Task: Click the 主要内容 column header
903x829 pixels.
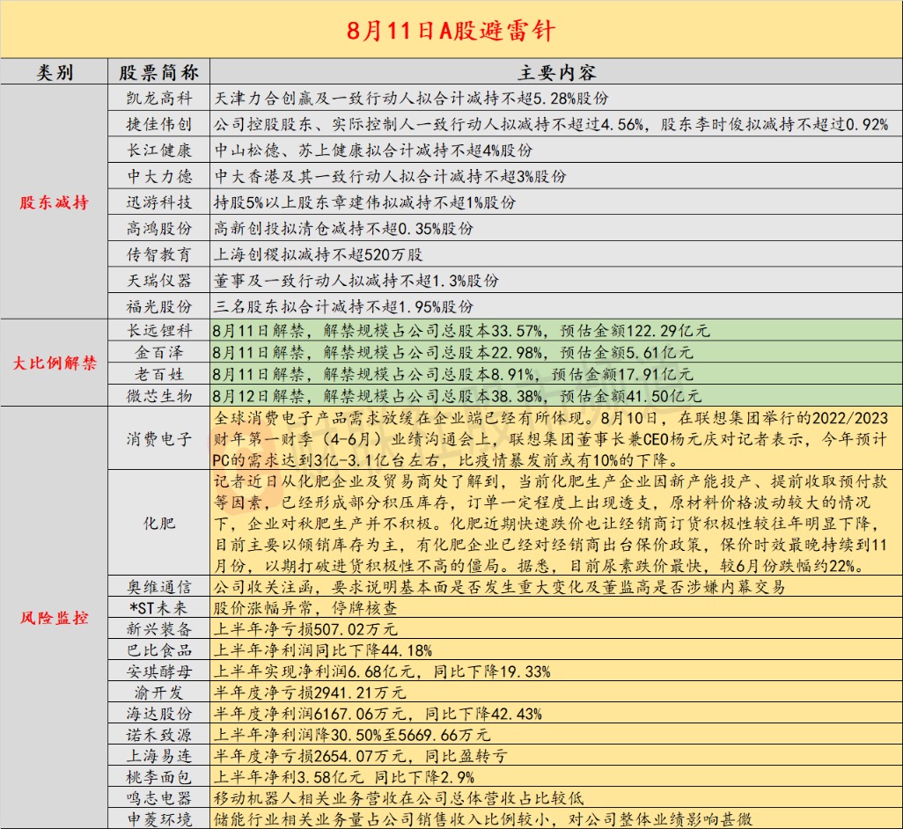Action: pos(555,72)
